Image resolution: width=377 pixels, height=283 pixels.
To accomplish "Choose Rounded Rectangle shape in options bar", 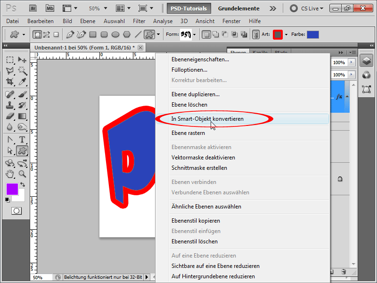I will [x=104, y=34].
